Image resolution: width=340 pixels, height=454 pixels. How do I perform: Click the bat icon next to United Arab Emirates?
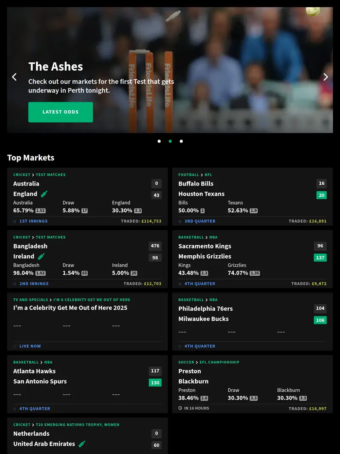point(81,444)
